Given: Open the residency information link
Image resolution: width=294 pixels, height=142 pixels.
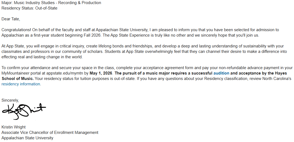Looking at the screenshot, I should click(21, 84).
